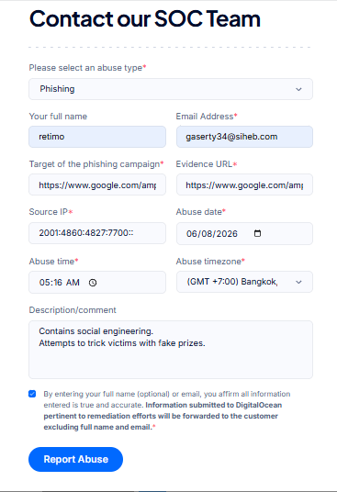Select the 'Description/comment' label
This screenshot has width=337, height=492.
pos(73,310)
